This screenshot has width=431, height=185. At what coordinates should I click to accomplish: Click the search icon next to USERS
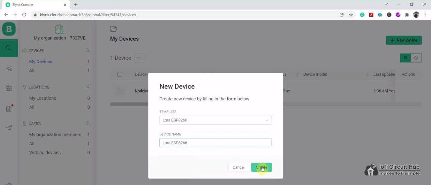[88, 123]
